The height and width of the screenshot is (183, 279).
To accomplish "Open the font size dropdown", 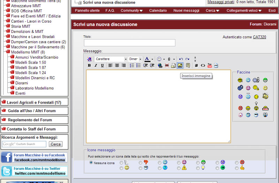I will [135, 59].
